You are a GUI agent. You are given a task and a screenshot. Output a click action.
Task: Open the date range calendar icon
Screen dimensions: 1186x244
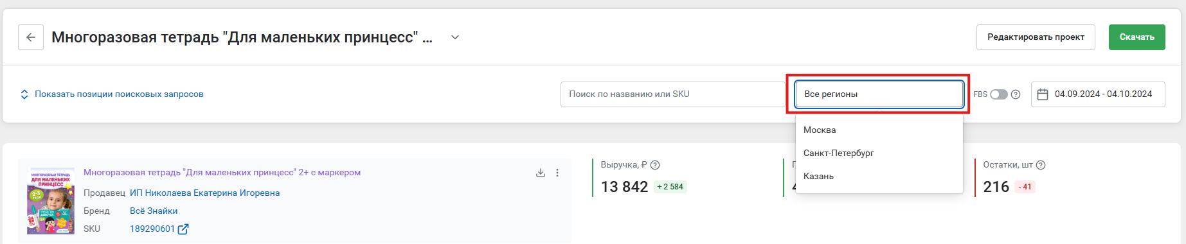tap(1043, 94)
